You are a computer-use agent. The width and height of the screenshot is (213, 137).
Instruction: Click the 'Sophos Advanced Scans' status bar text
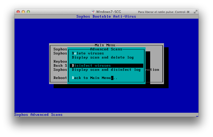[x=39, y=115]
